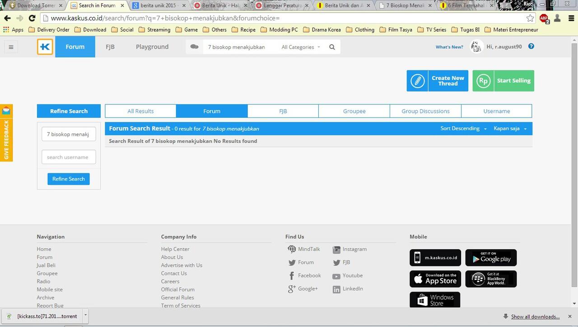Open the Apps bookmark shortcut
Image resolution: width=578 pixels, height=327 pixels.
click(x=13, y=30)
